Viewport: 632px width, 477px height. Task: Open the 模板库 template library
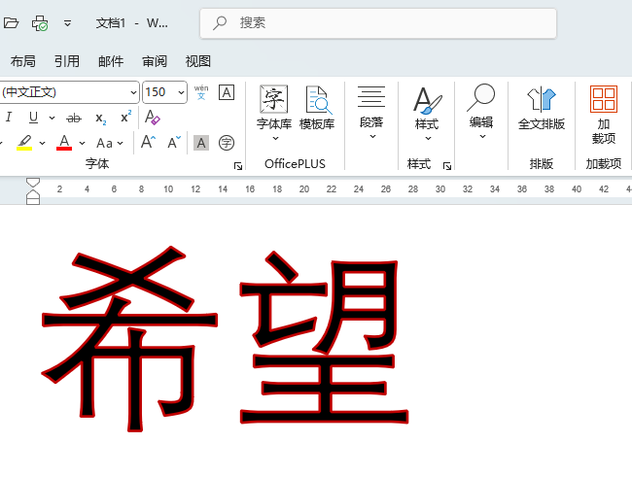click(317, 108)
